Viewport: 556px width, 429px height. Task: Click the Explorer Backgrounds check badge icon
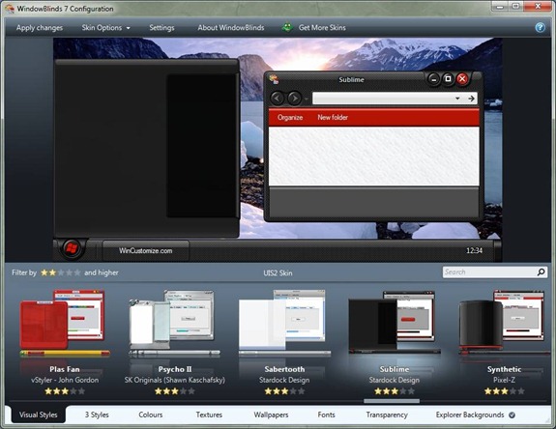click(x=512, y=415)
